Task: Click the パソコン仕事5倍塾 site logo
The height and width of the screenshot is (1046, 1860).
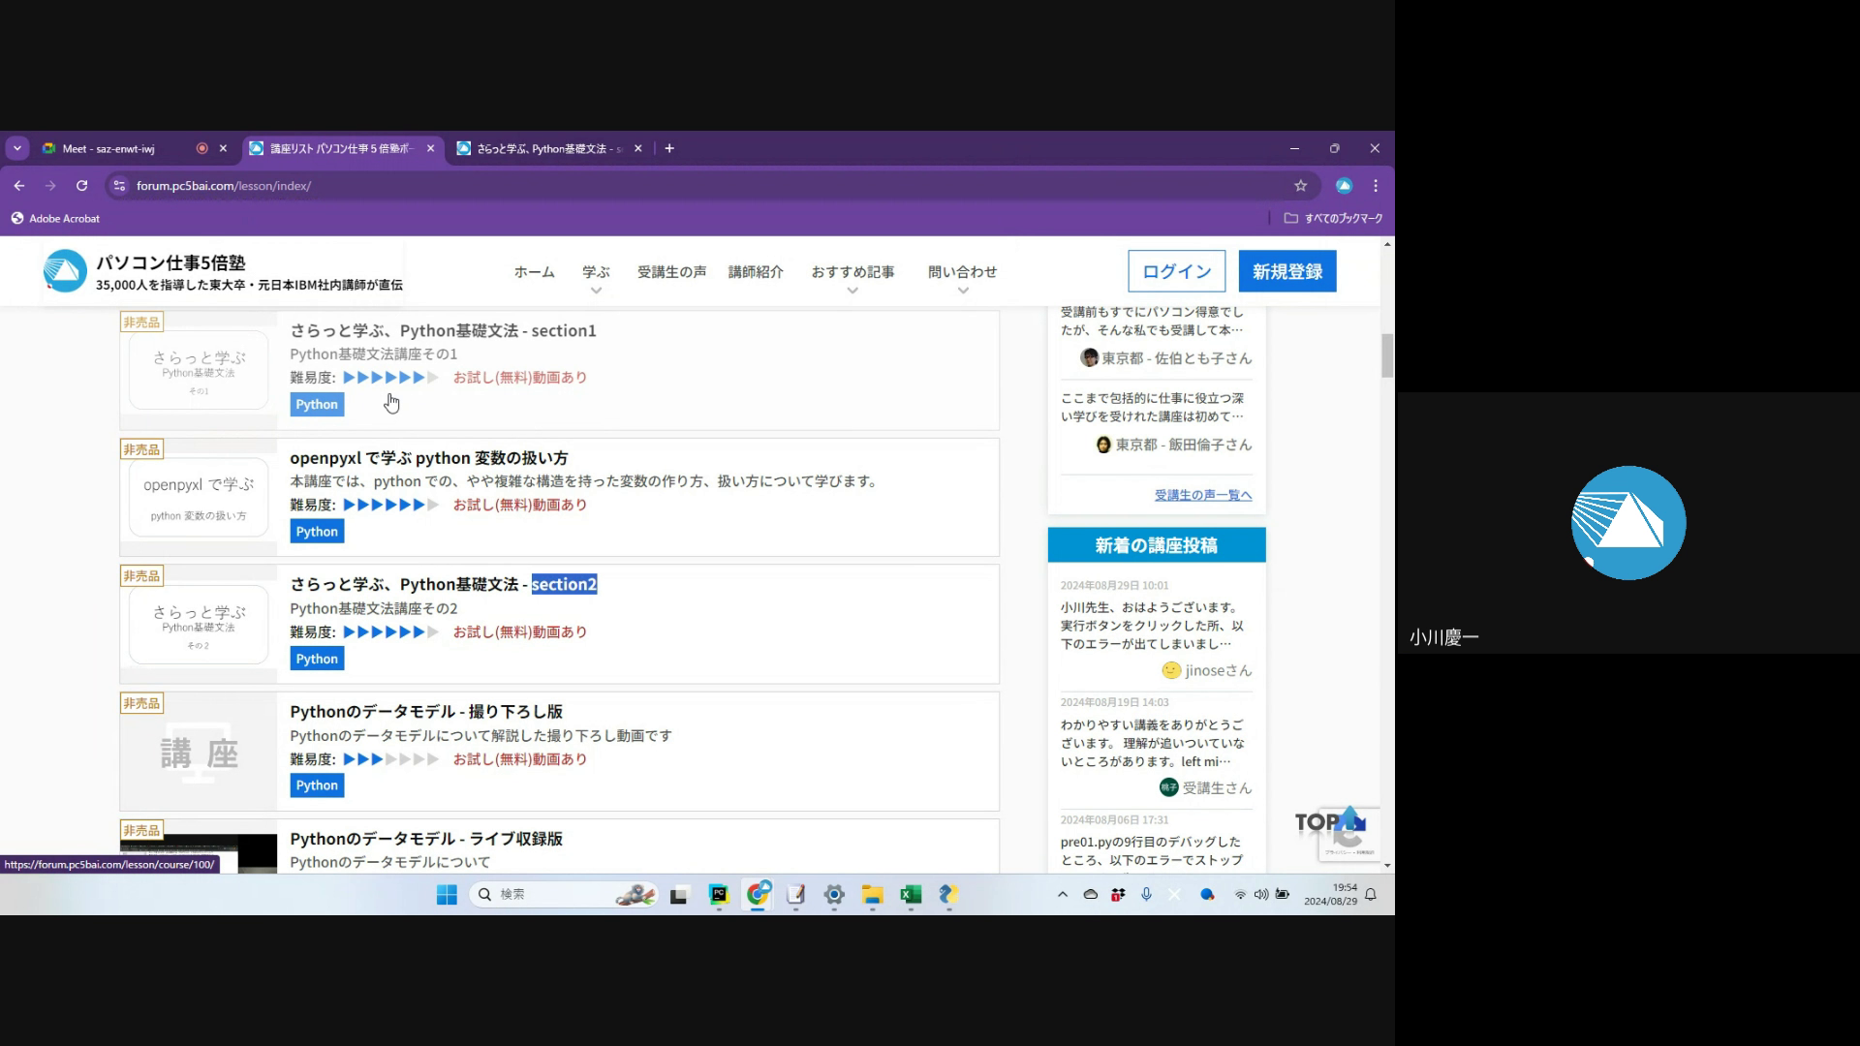Action: (65, 271)
